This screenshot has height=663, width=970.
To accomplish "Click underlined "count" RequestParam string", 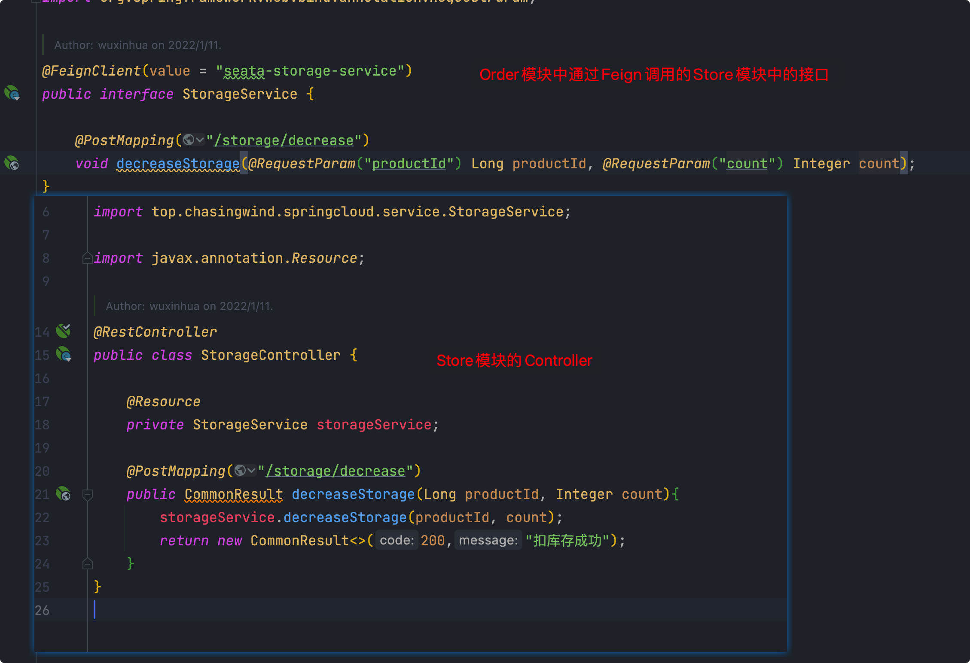I will click(x=747, y=164).
